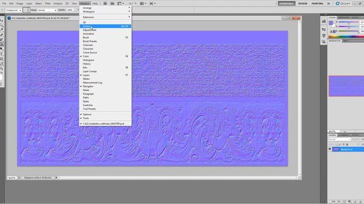The image size is (364, 204).
Task: Add layer mask icon in Layers panel
Action: (344, 202)
